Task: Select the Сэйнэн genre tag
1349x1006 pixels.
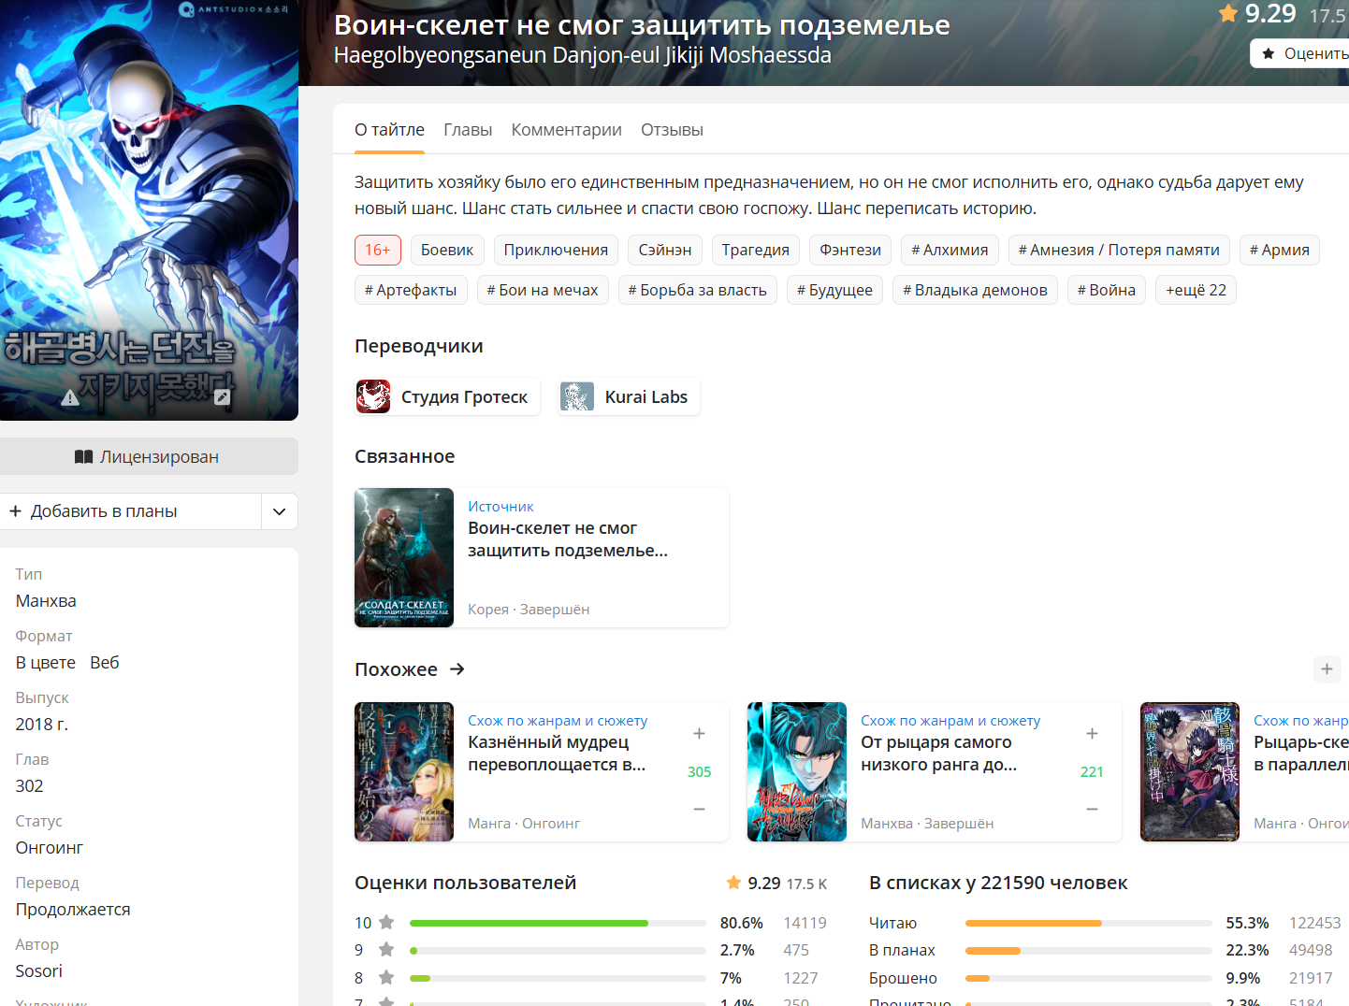Action: 665,250
